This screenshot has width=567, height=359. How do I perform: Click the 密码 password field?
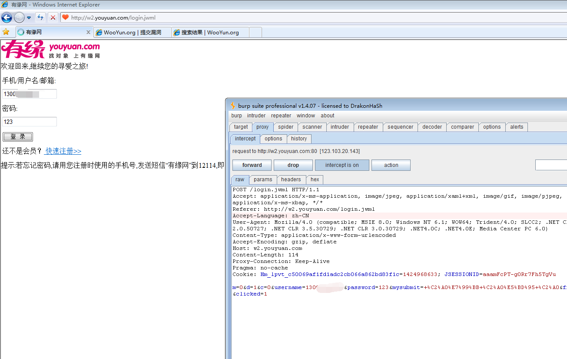click(x=30, y=122)
